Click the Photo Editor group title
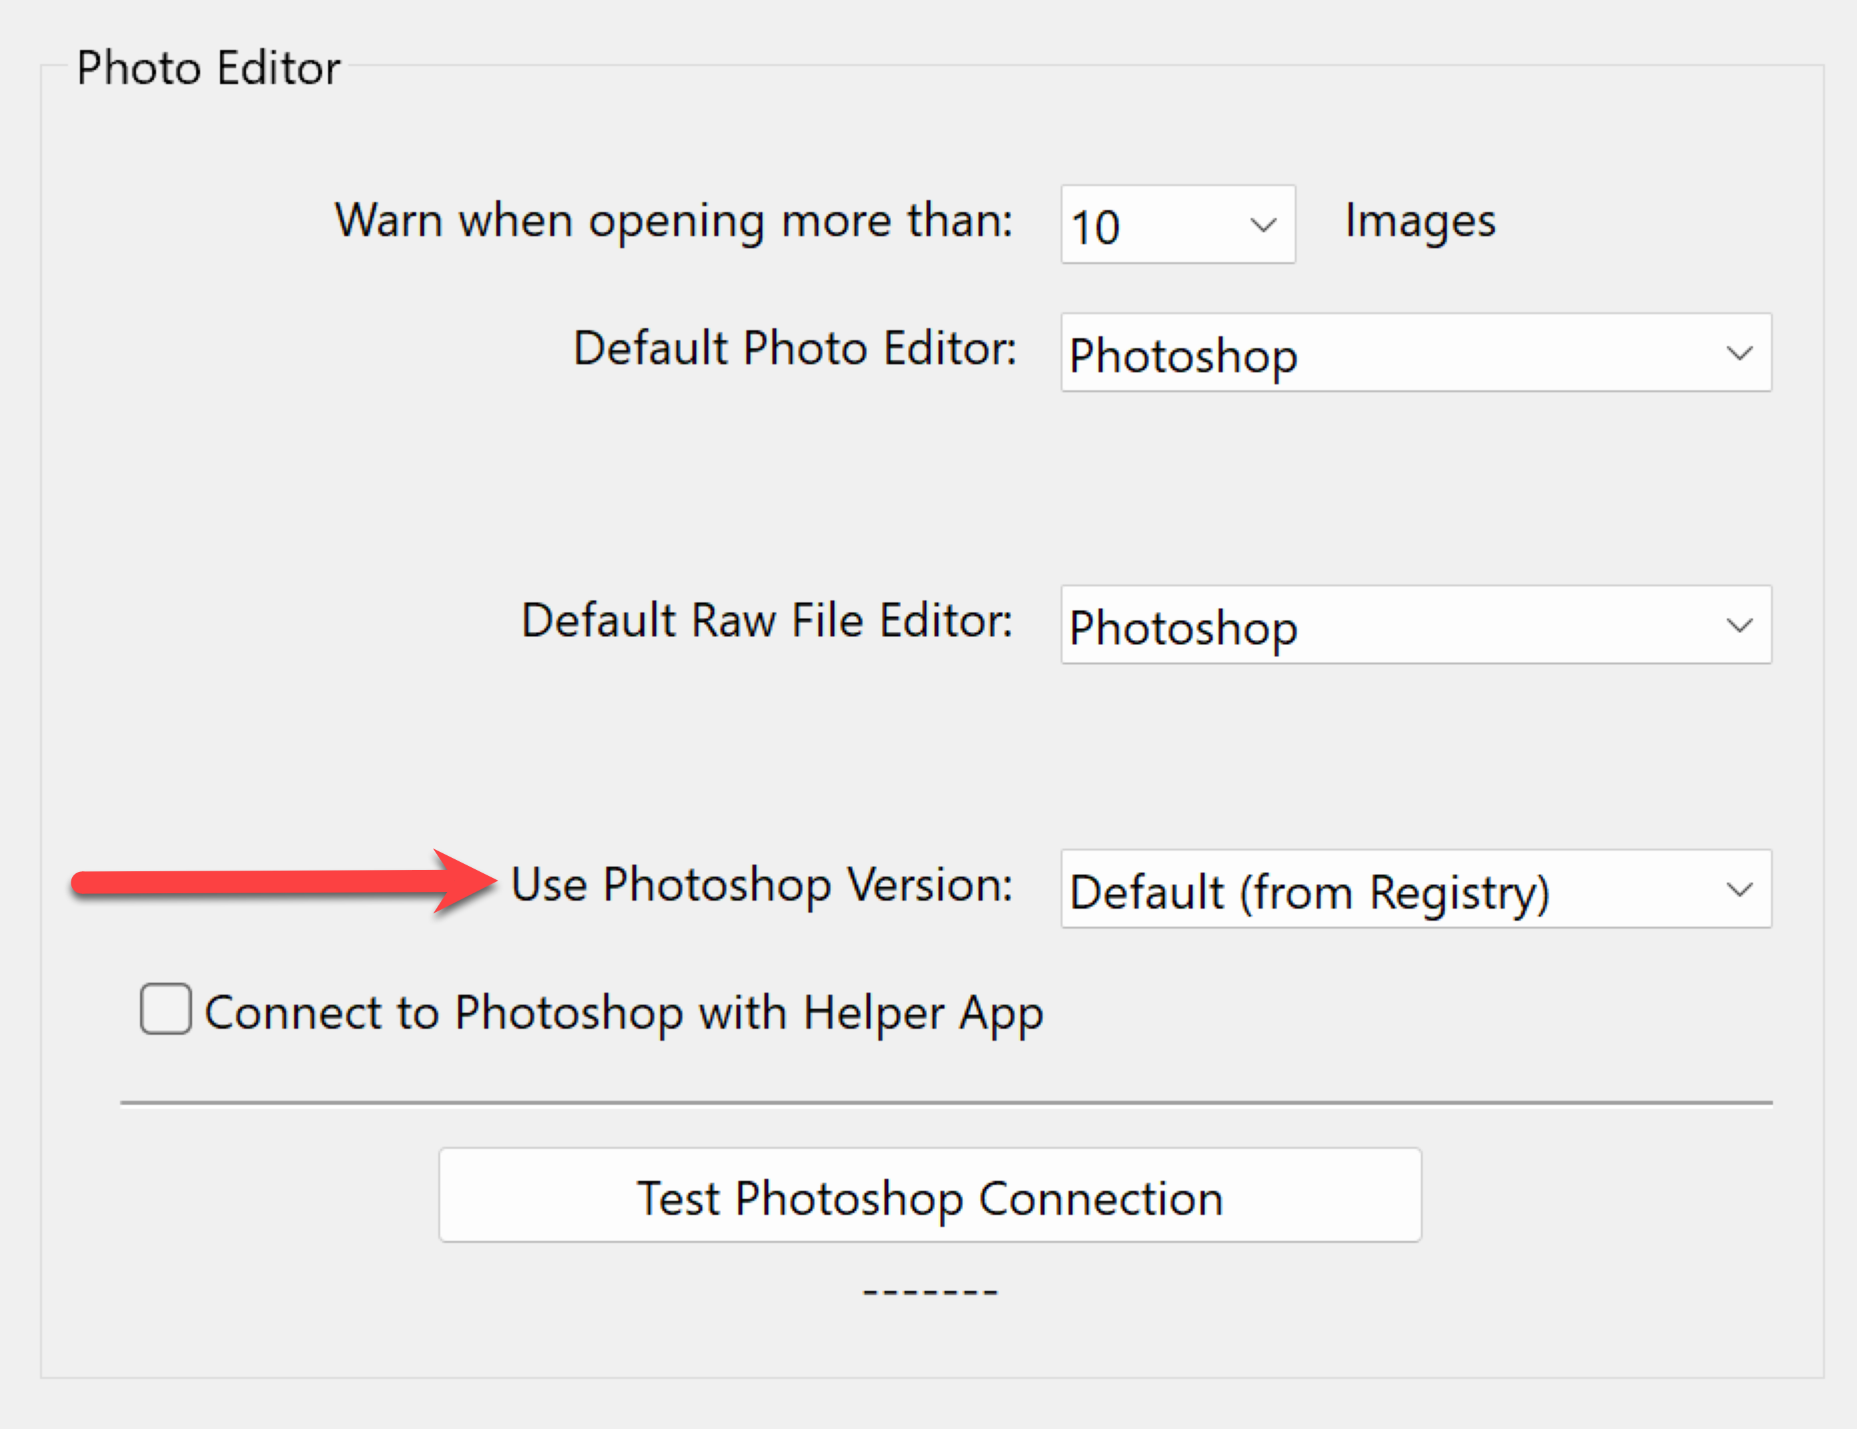The height and width of the screenshot is (1429, 1857). click(x=208, y=68)
